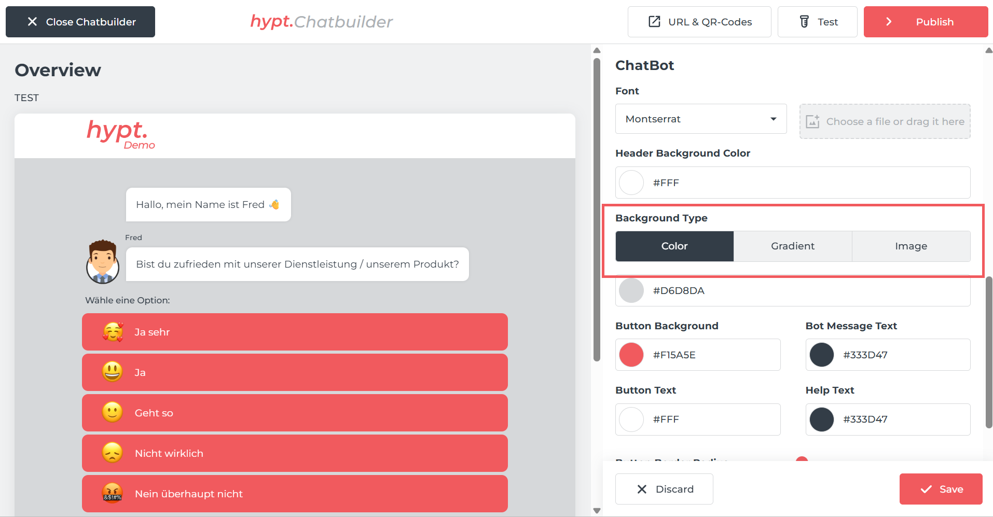Save the chatbot settings via Save label
This screenshot has width=993, height=517.
click(x=951, y=489)
